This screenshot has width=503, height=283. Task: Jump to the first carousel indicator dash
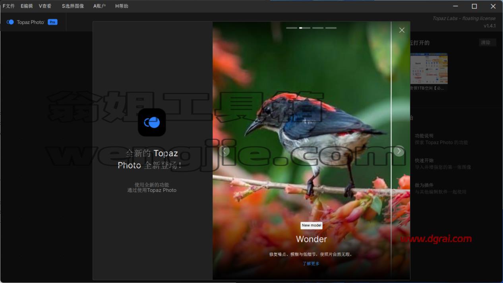[292, 28]
